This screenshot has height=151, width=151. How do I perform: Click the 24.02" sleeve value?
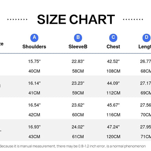78,127
